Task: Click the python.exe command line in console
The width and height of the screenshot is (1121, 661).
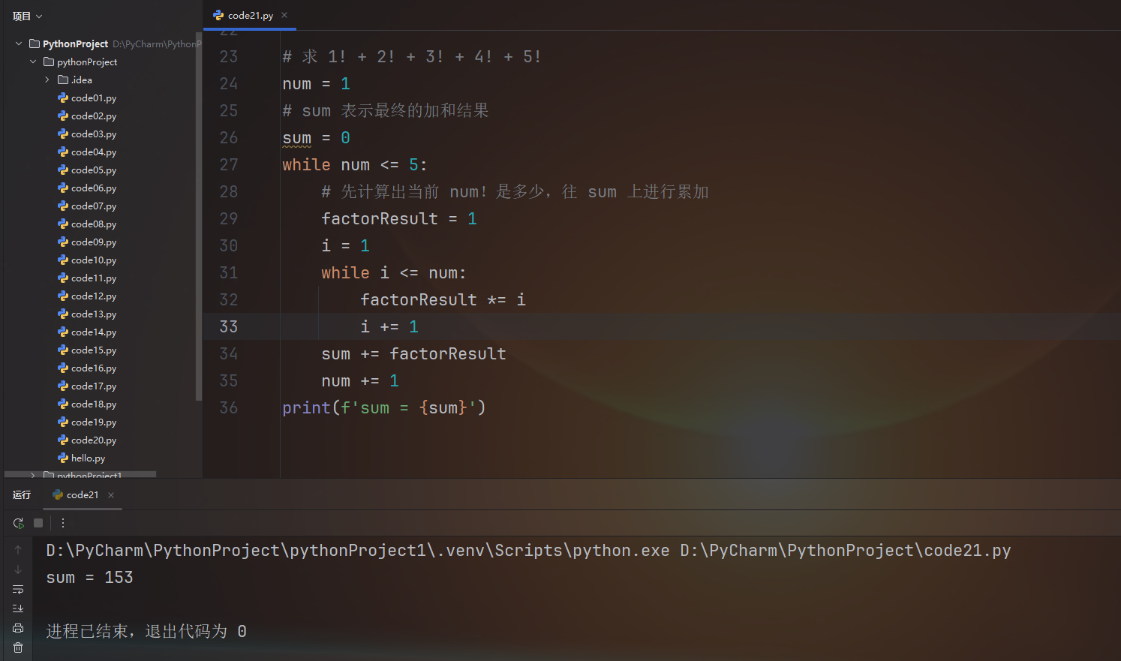Action: click(528, 550)
